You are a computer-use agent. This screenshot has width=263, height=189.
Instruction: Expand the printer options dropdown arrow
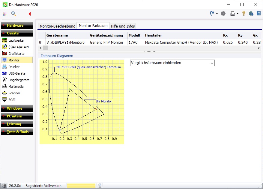coord(238,13)
